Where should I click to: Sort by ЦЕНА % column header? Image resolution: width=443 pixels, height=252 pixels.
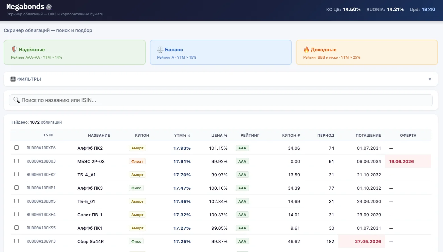coord(219,135)
